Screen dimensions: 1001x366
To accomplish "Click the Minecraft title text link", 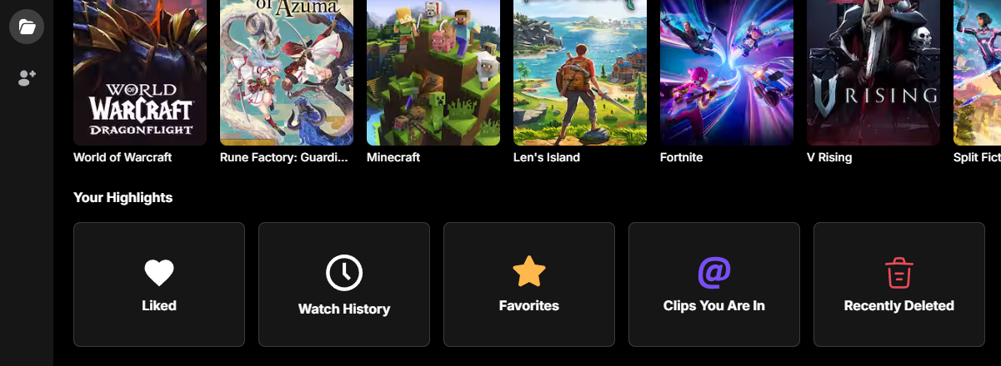I will click(x=393, y=157).
